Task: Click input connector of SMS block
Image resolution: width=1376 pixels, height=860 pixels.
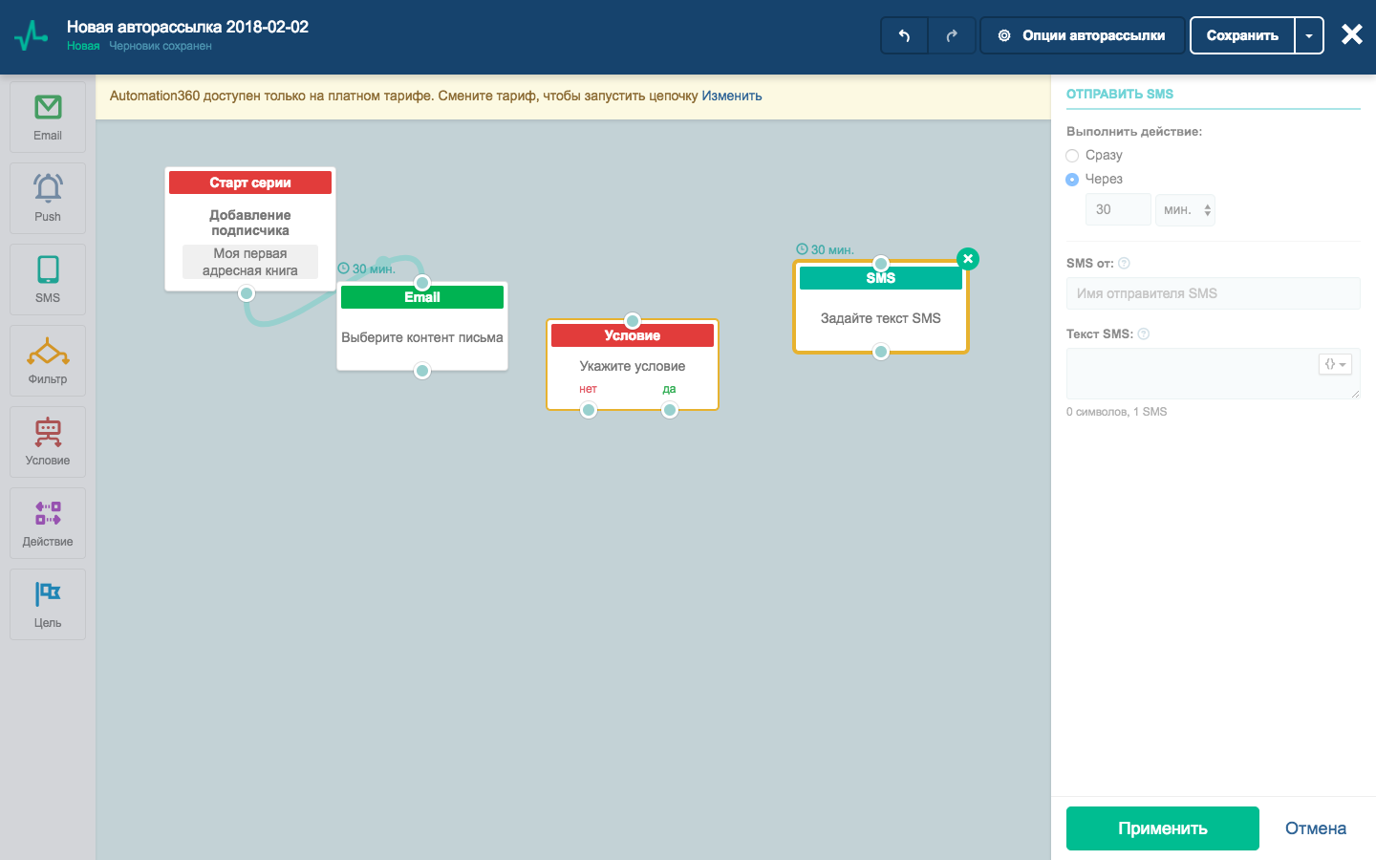Action: point(881,264)
